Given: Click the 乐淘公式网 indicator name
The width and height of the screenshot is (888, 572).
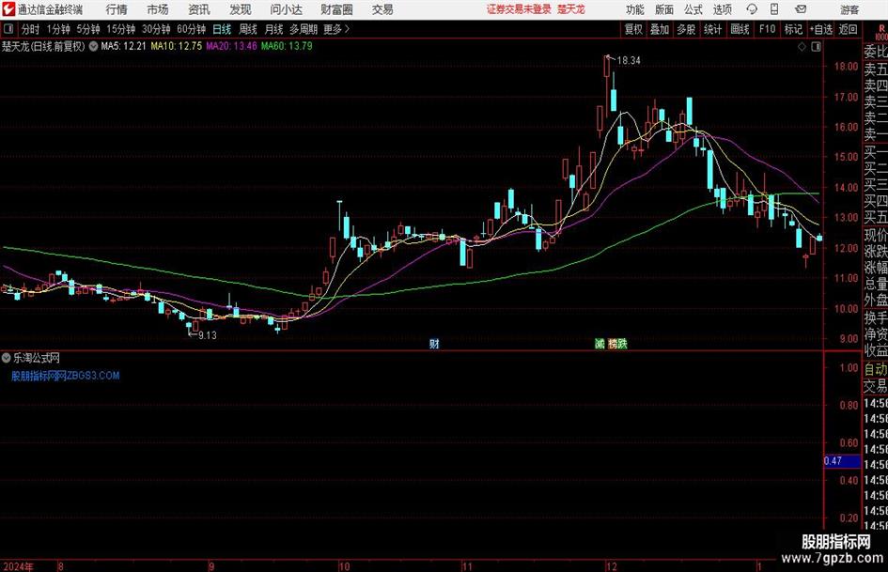Looking at the screenshot, I should tap(37, 358).
